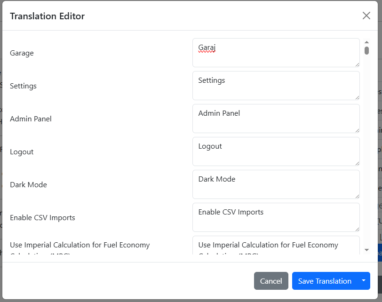Focus the Dark Mode translation field
Image resolution: width=382 pixels, height=302 pixels.
[x=276, y=184]
